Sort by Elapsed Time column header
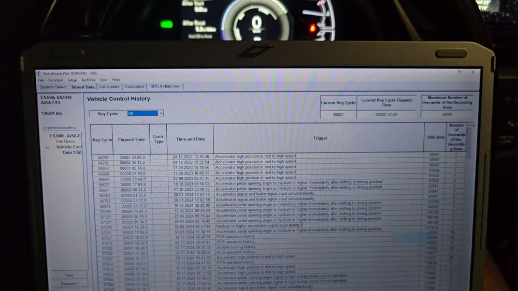The image size is (518, 291). pyautogui.click(x=131, y=140)
